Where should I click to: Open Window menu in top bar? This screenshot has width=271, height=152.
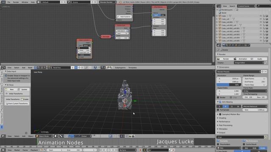point(25,2)
